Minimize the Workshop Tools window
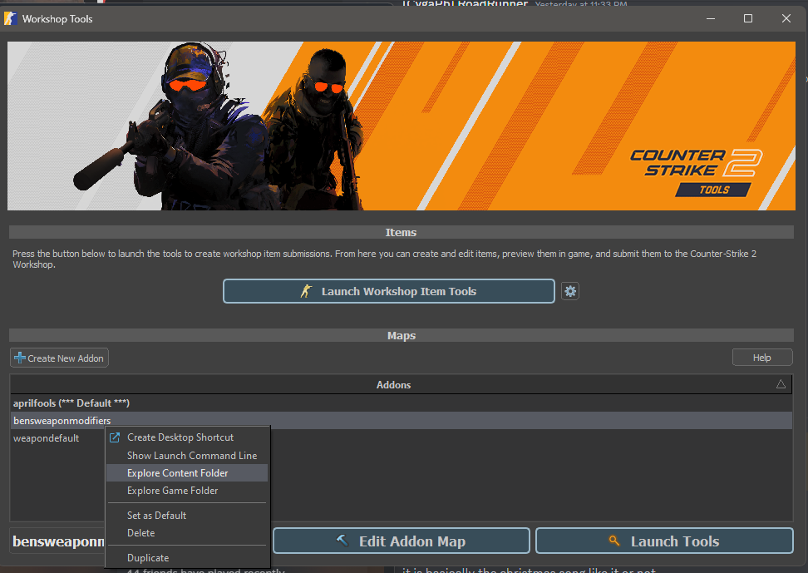 (711, 18)
